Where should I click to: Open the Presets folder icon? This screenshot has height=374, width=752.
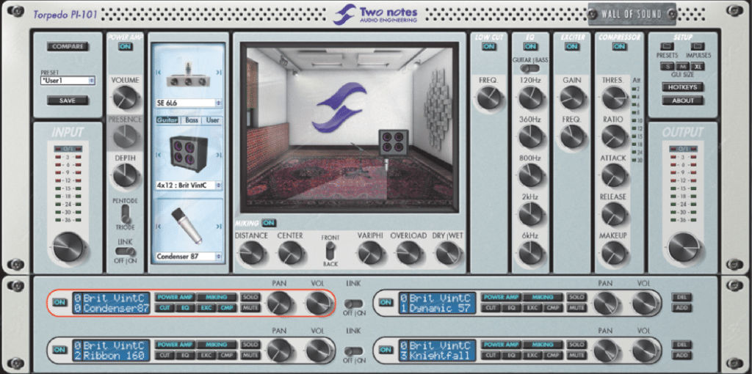[x=667, y=46]
